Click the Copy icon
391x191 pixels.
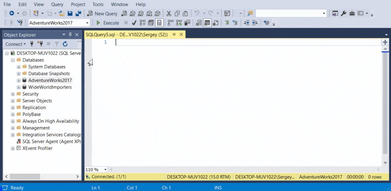coord(177,14)
